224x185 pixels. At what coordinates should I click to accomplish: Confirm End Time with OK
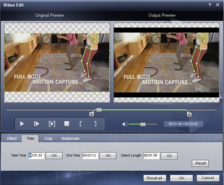[x=108, y=155]
